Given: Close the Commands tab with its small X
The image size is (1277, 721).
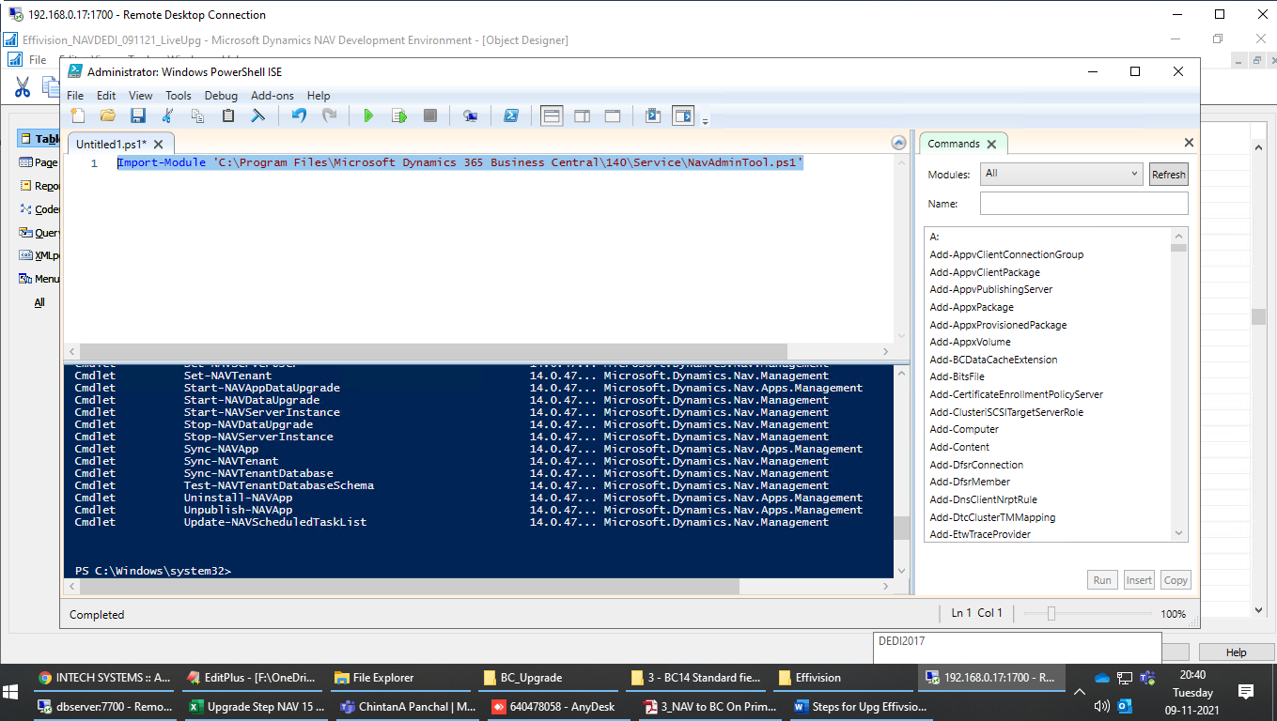Looking at the screenshot, I should pos(991,144).
